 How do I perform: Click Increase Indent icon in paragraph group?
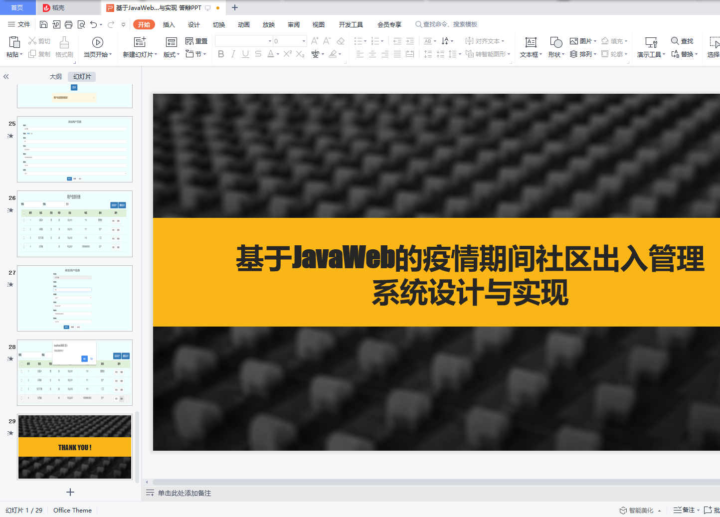(410, 41)
